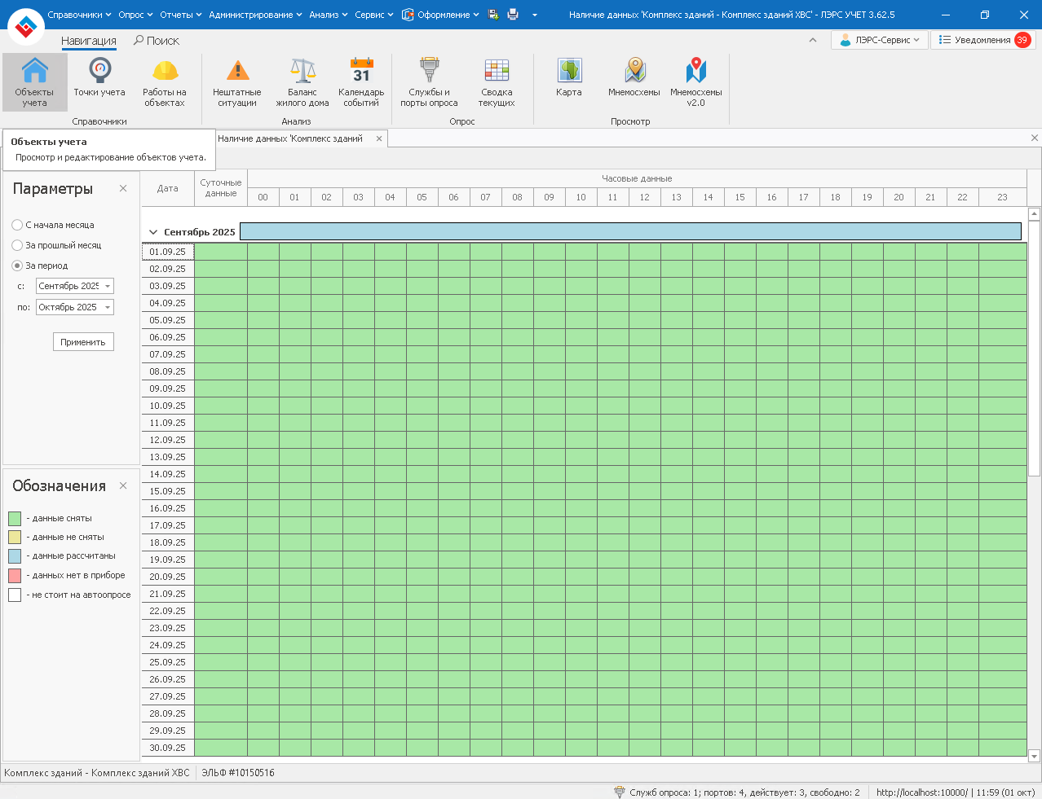Screen dimensions: 1042x799
Task: Open Уведомления notifications button
Action: [x=982, y=40]
